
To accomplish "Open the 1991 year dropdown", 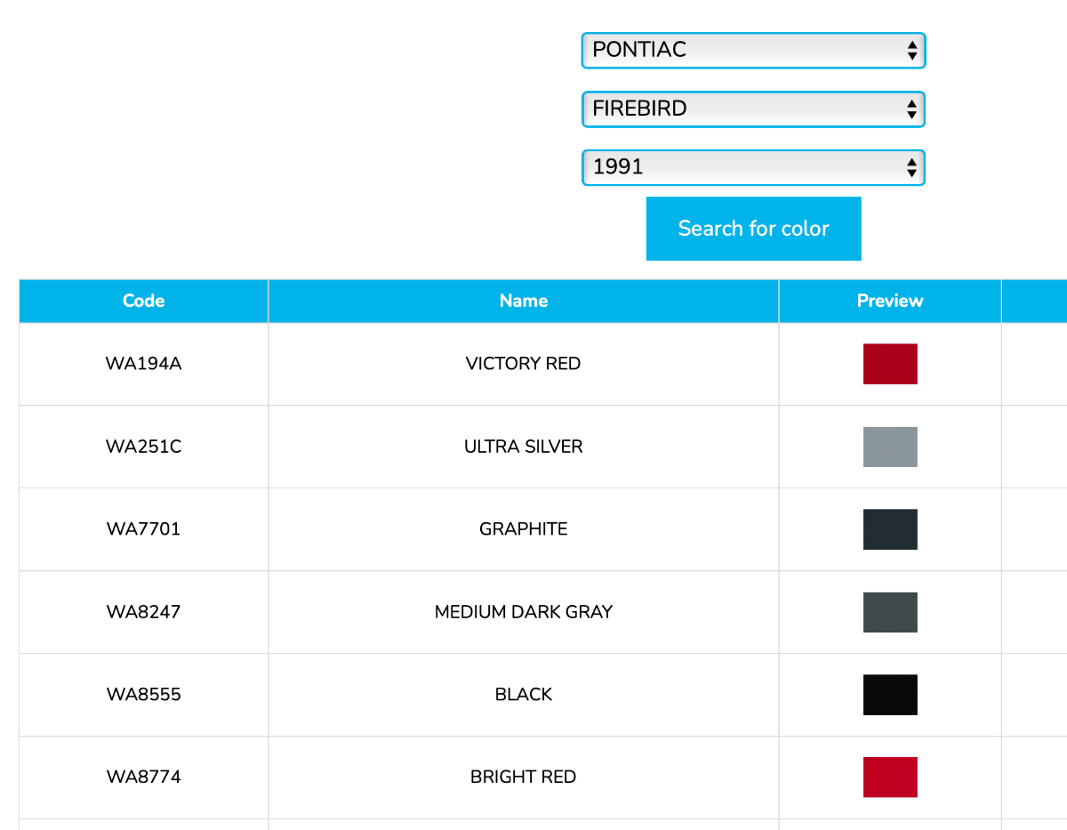I will (x=753, y=167).
